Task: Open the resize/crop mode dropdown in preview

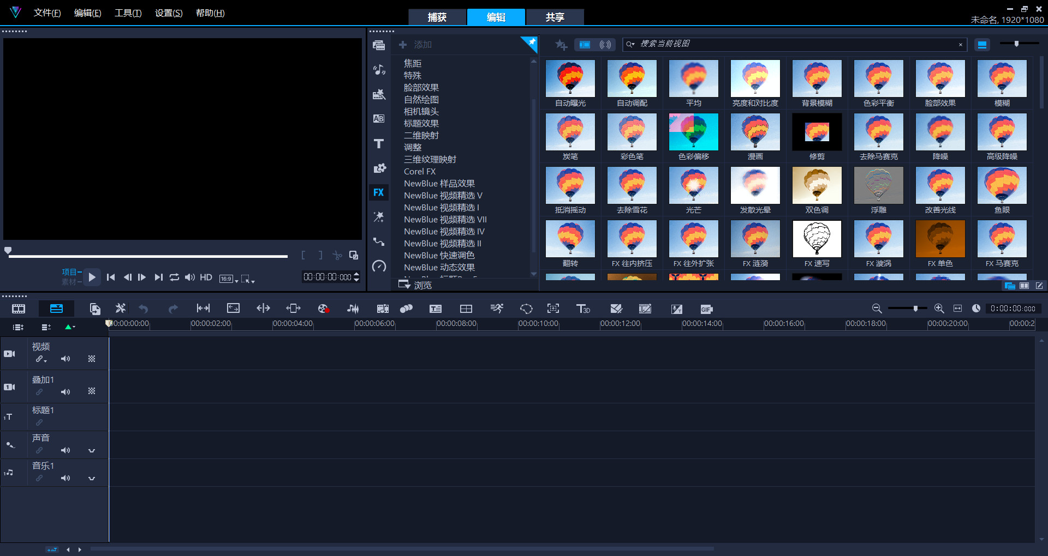Action: point(248,279)
